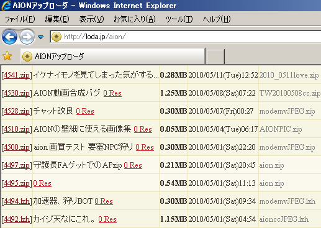Click the Forward navigation arrow button
Viewport: 321px width, 228px height.
coord(27,37)
